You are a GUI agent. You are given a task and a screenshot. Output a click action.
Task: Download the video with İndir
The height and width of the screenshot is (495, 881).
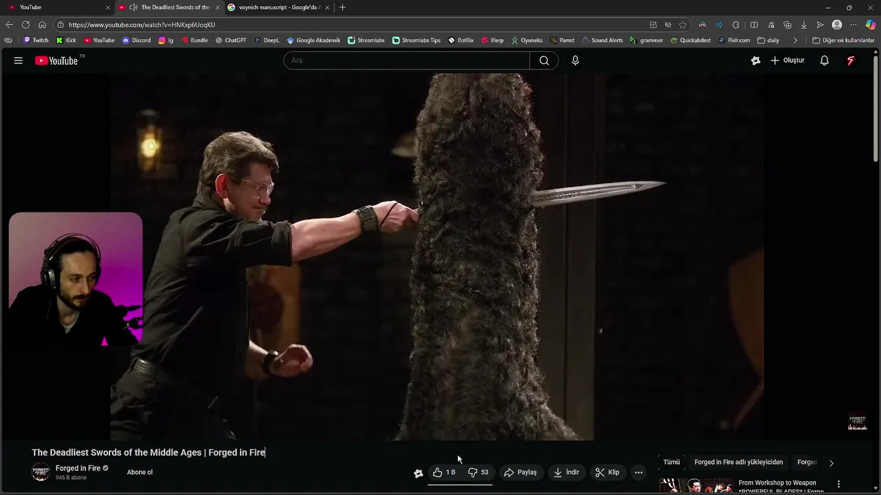[x=566, y=472]
